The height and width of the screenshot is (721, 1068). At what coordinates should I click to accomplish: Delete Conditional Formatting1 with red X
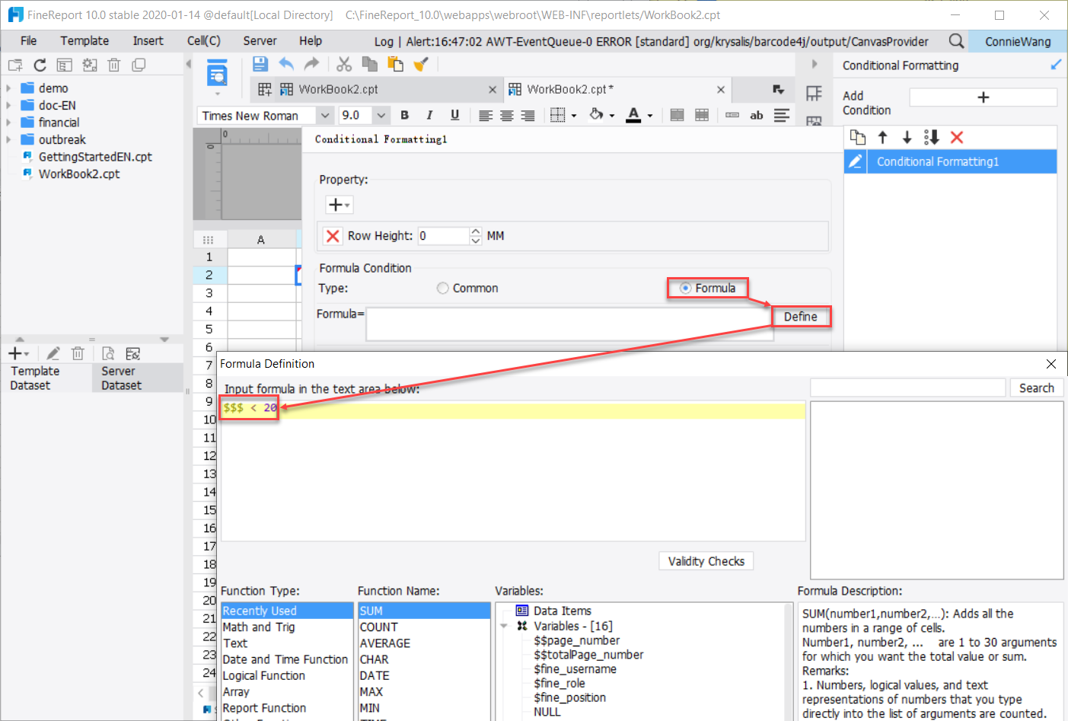point(957,137)
